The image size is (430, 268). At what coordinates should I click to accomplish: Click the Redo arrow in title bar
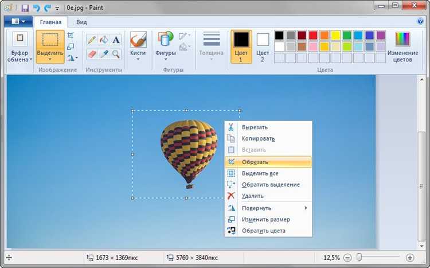click(48, 7)
